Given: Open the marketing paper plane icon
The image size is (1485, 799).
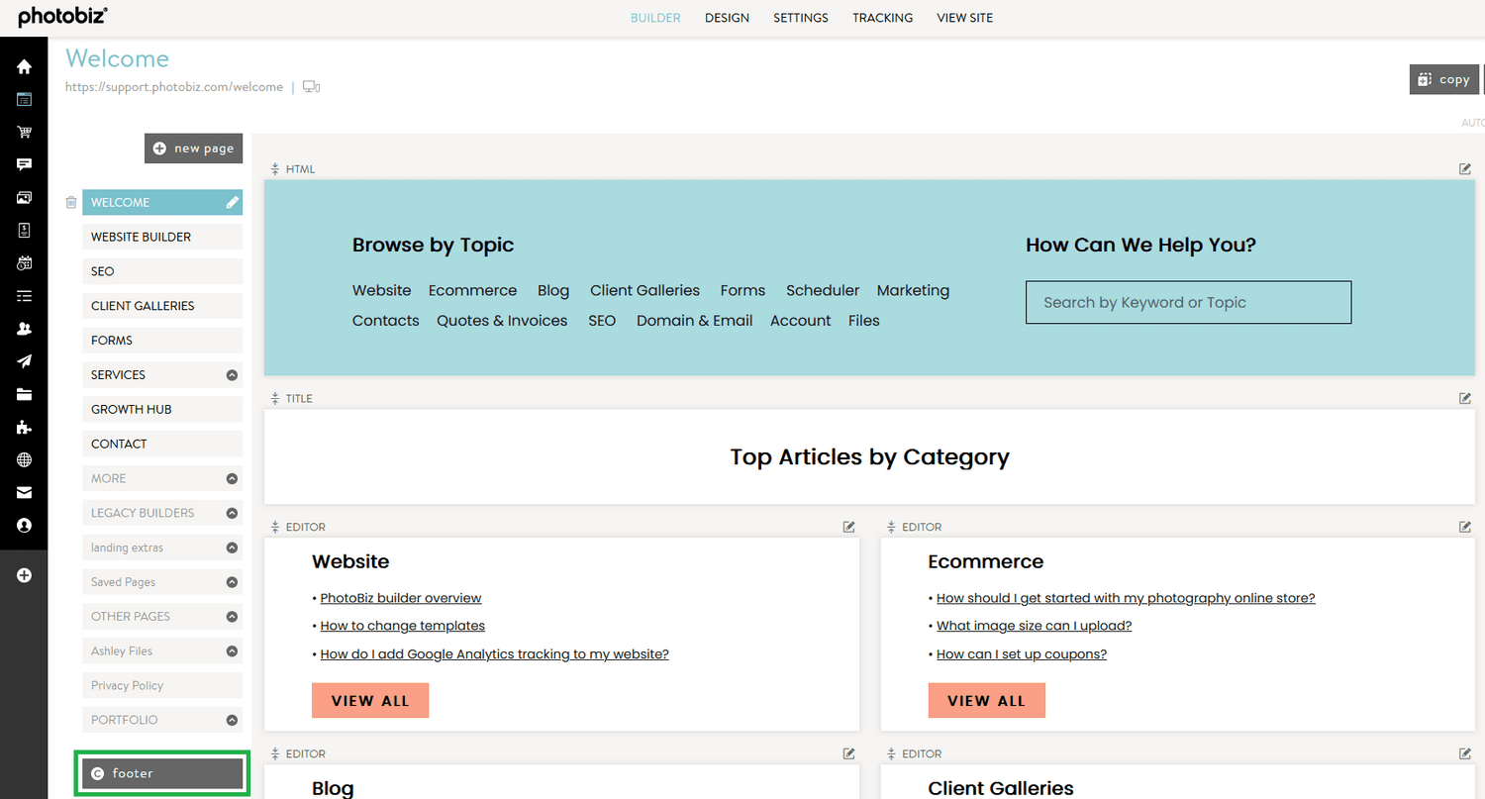Looking at the screenshot, I should 24,360.
